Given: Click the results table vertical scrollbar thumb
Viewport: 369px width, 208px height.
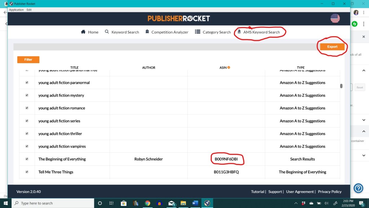Looking at the screenshot, I should coord(341,86).
